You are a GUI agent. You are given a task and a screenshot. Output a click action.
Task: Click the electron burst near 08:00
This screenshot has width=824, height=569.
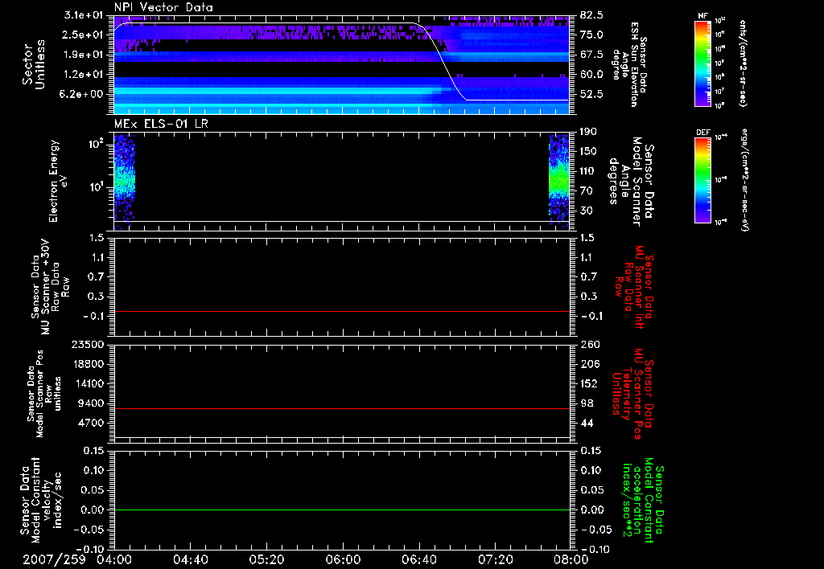(x=558, y=181)
